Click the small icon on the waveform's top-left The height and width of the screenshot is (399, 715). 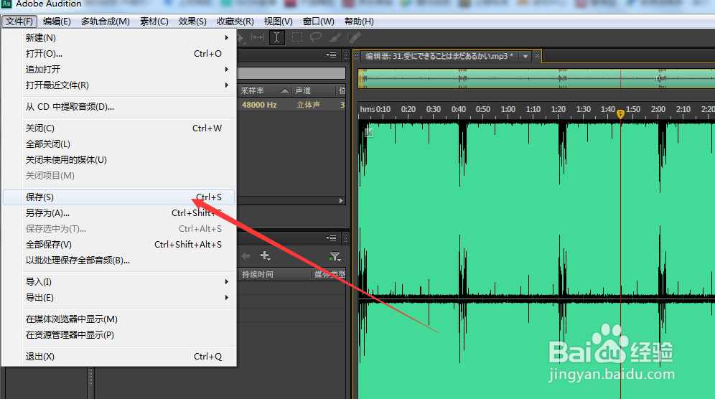point(369,133)
